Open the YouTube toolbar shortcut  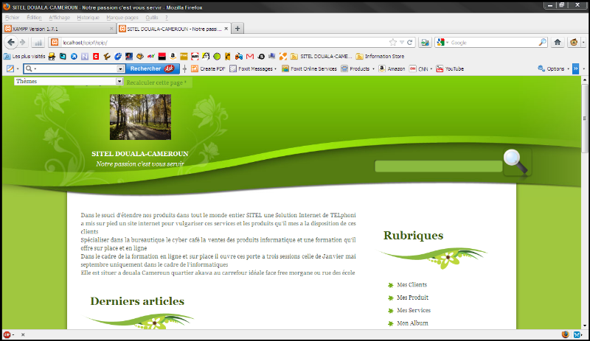coord(450,68)
